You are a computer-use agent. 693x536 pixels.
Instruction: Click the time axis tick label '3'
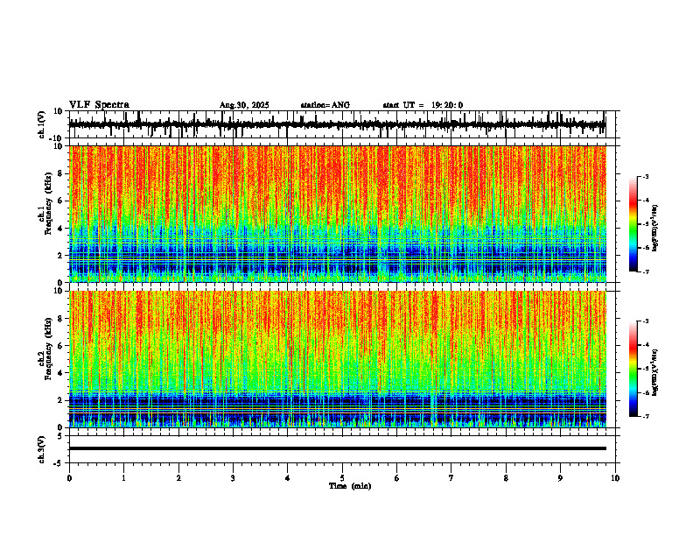[233, 478]
